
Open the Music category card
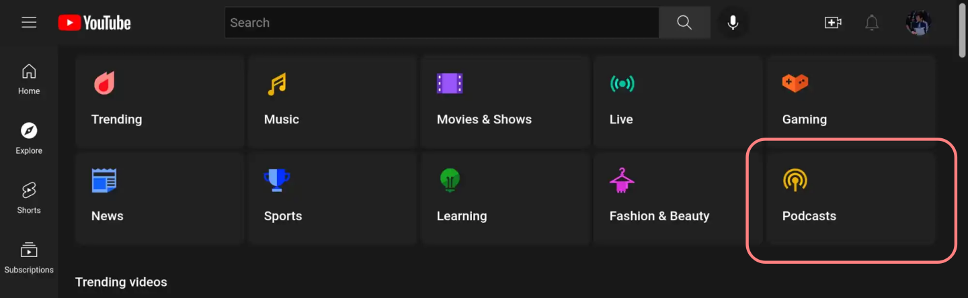tap(332, 101)
